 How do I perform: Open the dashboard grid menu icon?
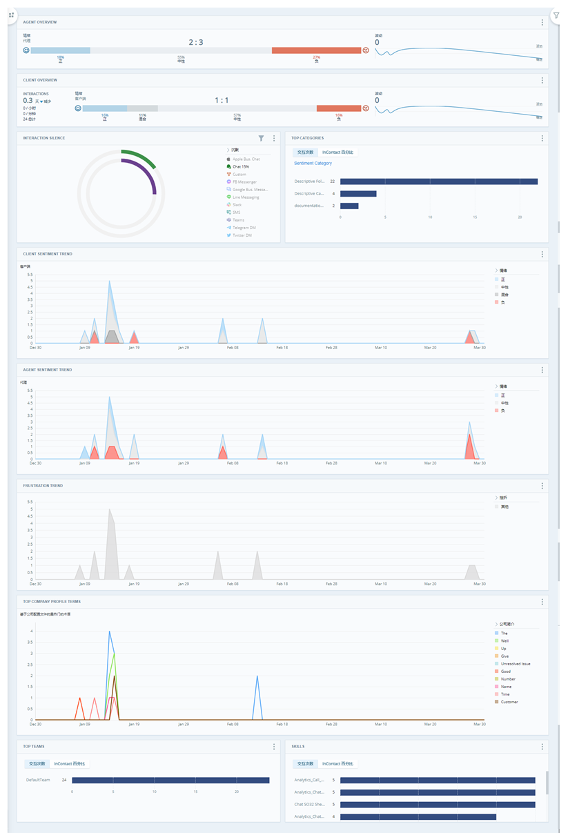11,14
